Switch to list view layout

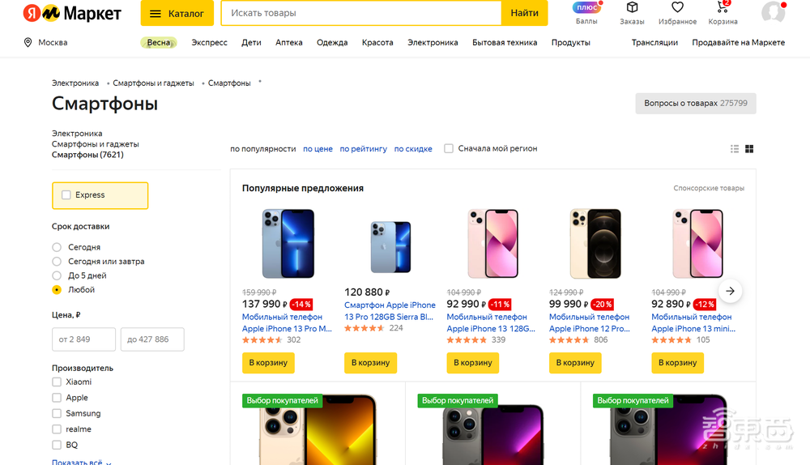coord(735,149)
